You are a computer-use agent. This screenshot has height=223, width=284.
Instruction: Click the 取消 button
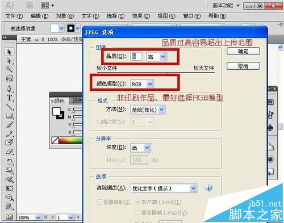pyautogui.click(x=243, y=66)
